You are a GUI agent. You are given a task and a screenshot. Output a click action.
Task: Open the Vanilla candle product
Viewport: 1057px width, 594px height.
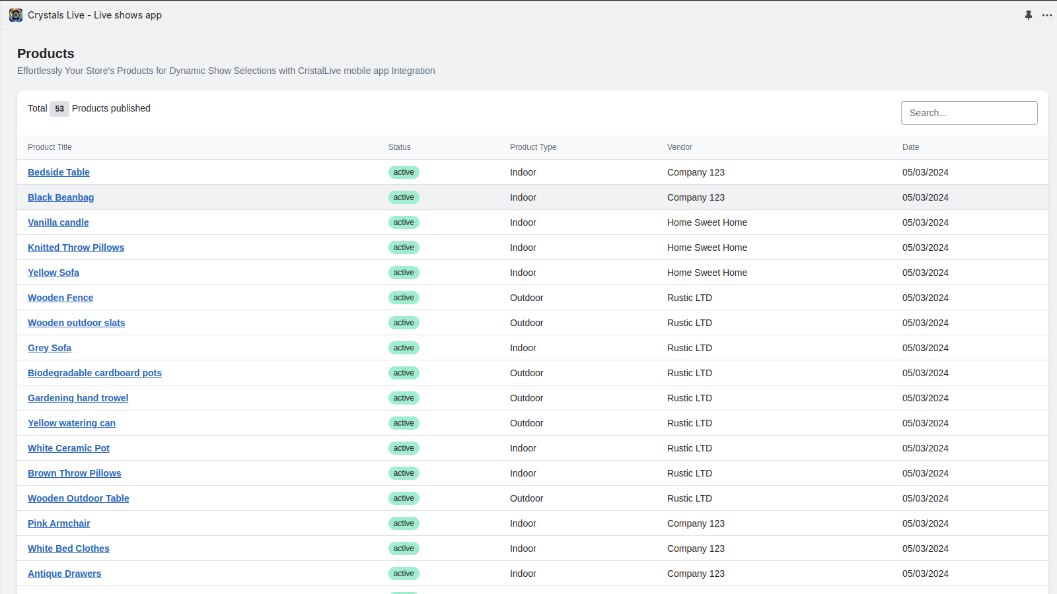(x=58, y=222)
